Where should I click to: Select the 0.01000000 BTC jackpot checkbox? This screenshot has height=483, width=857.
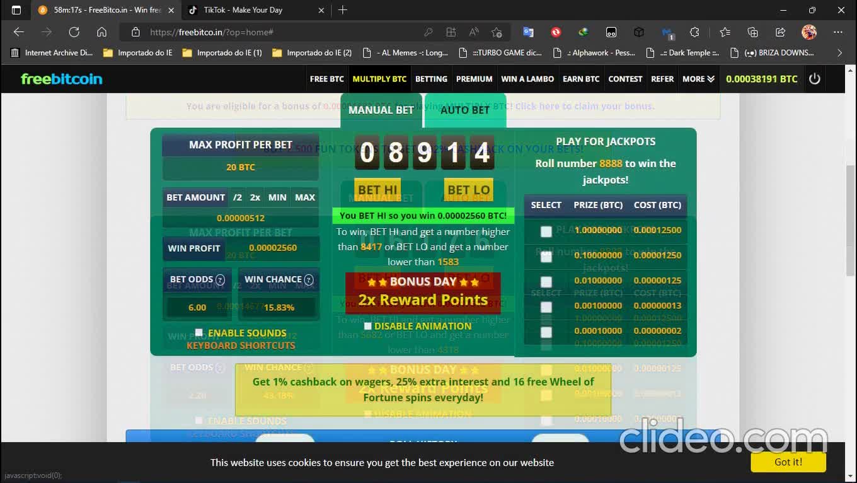(546, 282)
